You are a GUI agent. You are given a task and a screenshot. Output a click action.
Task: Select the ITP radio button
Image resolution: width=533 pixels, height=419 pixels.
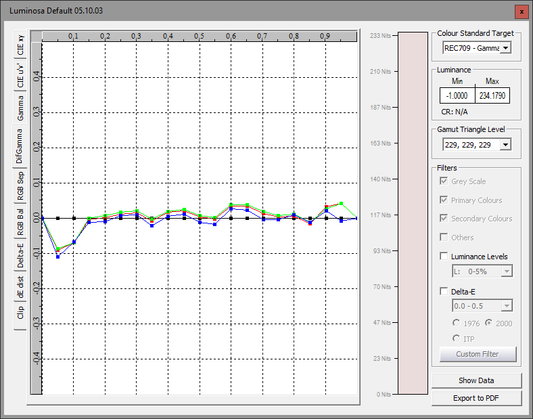(x=456, y=338)
